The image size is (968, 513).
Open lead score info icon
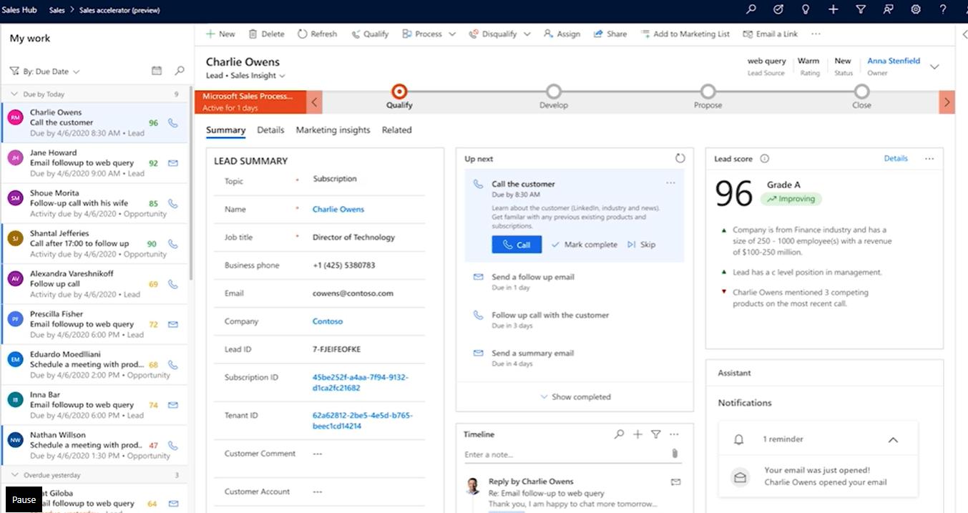[764, 159]
